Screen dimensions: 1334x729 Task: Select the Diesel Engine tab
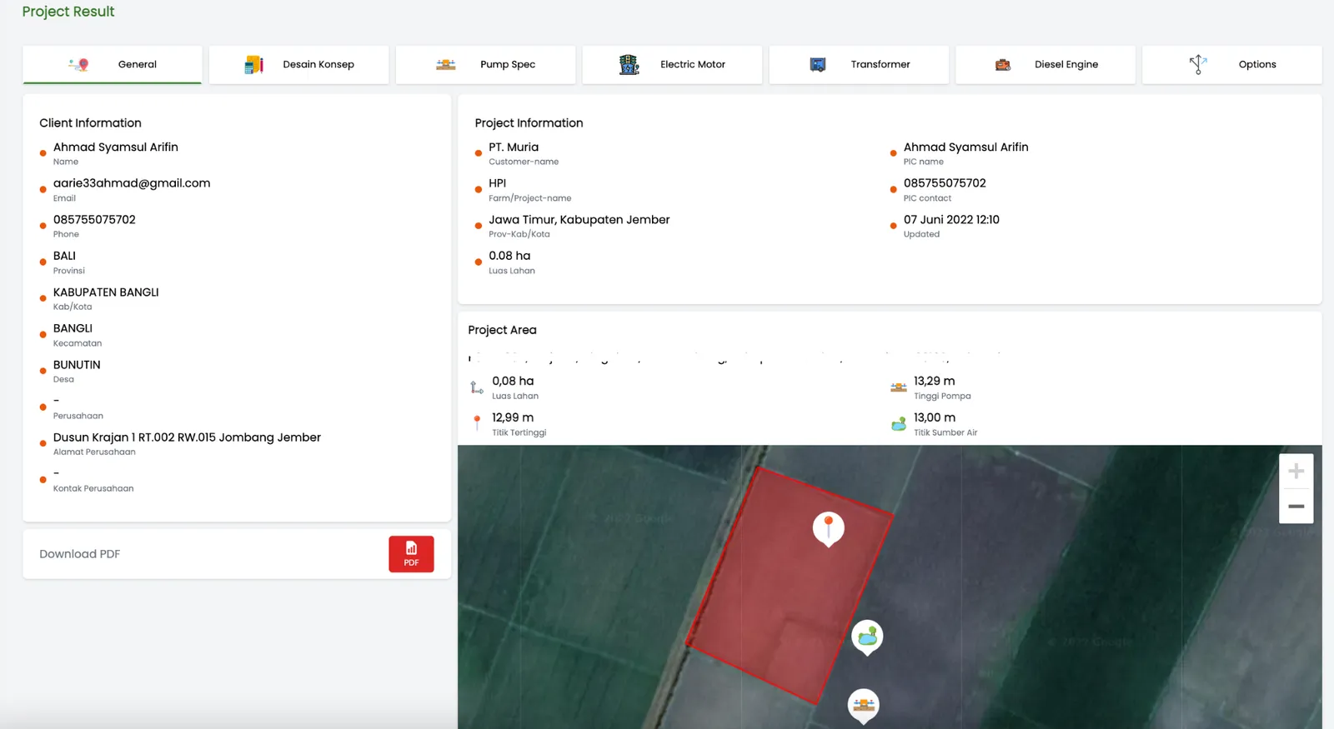coord(1046,64)
